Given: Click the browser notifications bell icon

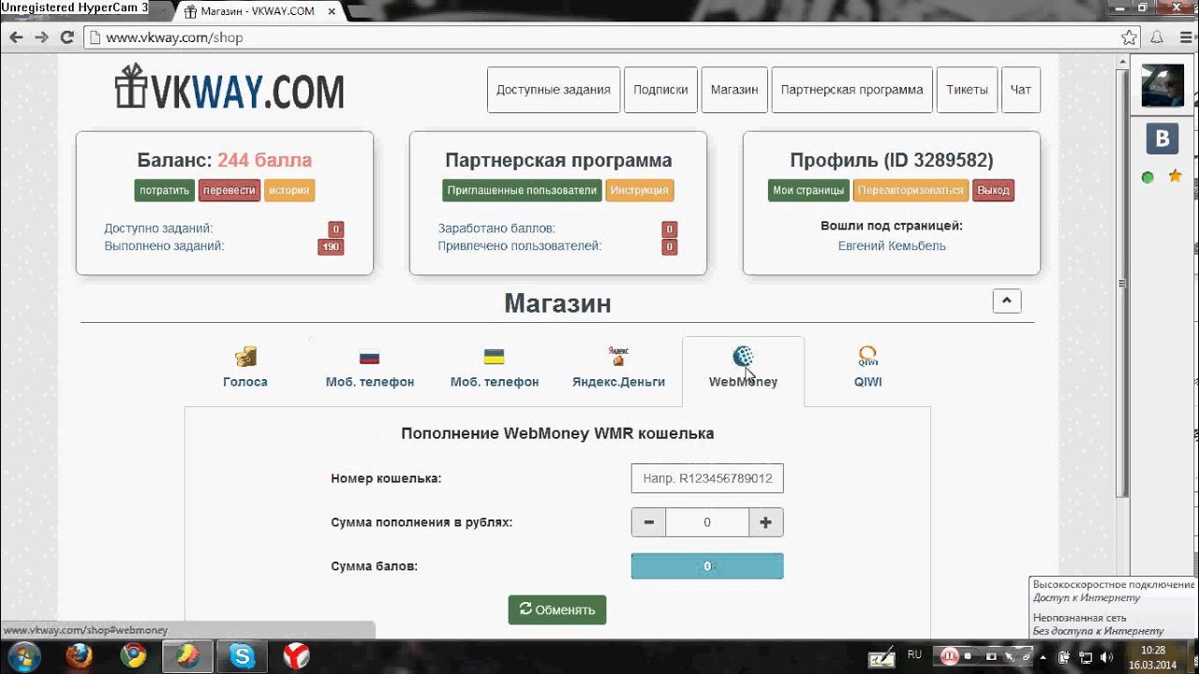Looking at the screenshot, I should (1157, 37).
